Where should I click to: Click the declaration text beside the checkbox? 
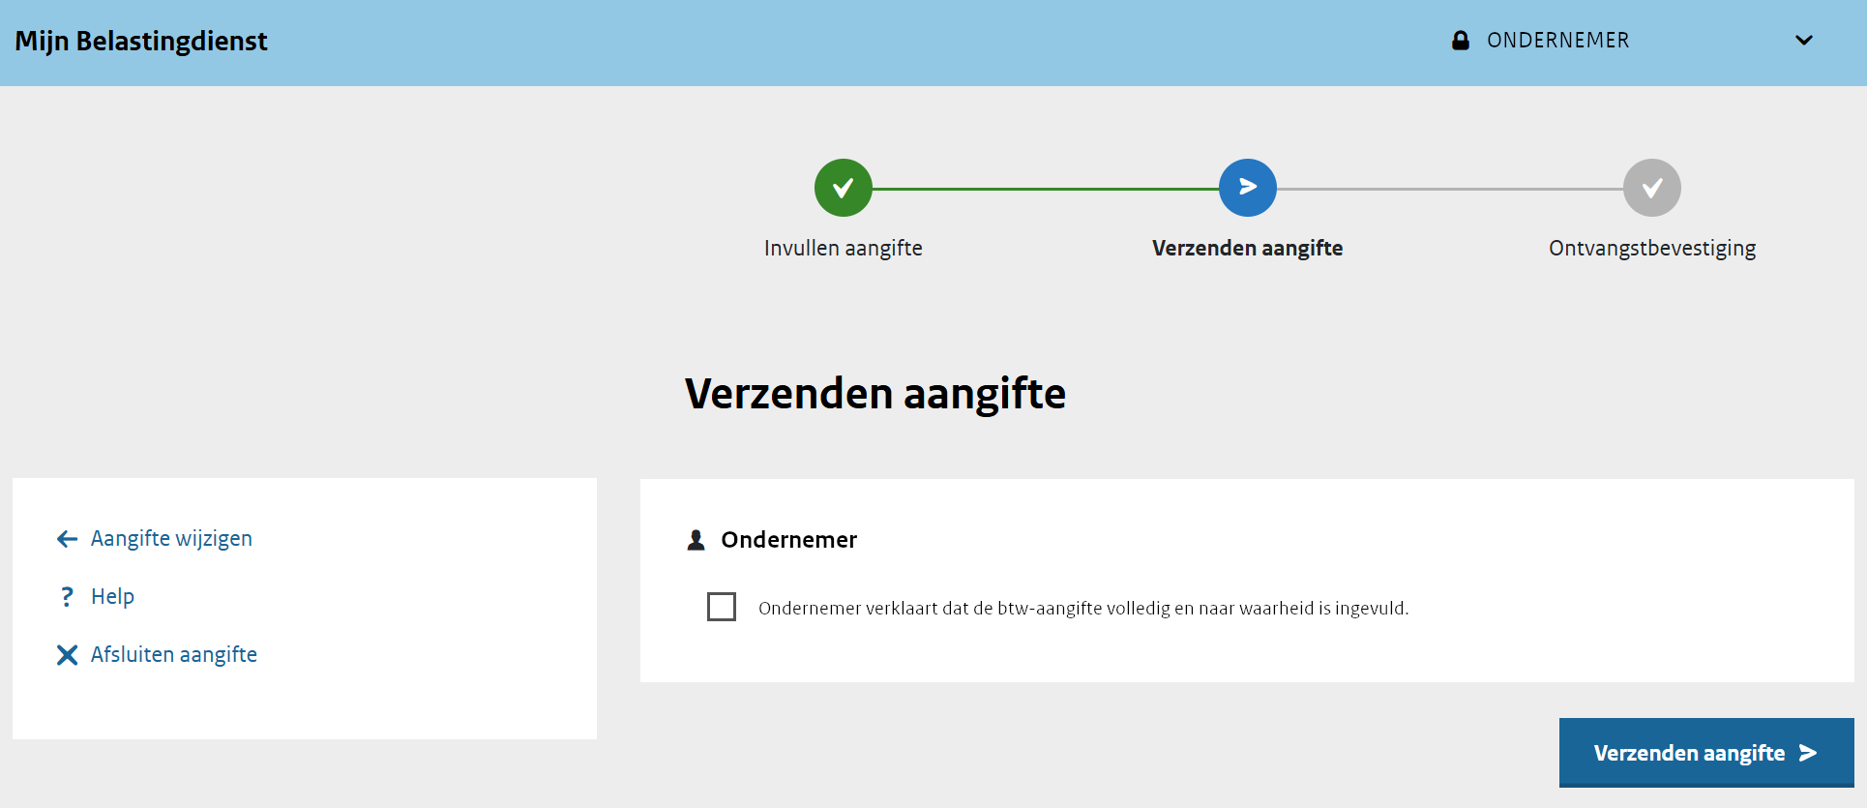click(x=1082, y=608)
